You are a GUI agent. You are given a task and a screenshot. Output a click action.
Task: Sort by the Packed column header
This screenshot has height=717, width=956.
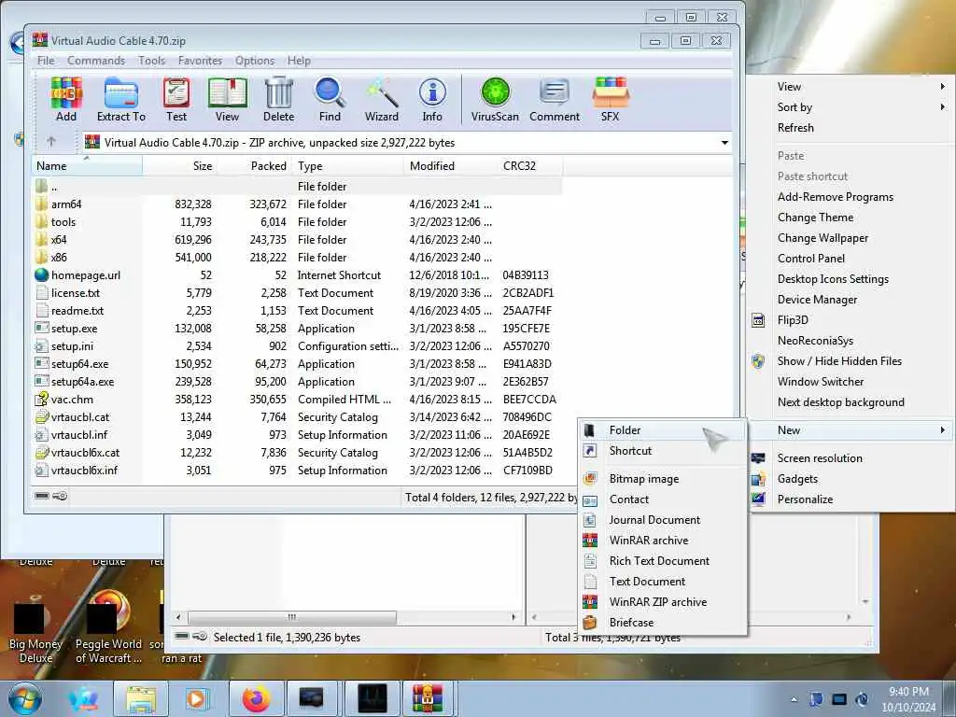tap(255, 166)
